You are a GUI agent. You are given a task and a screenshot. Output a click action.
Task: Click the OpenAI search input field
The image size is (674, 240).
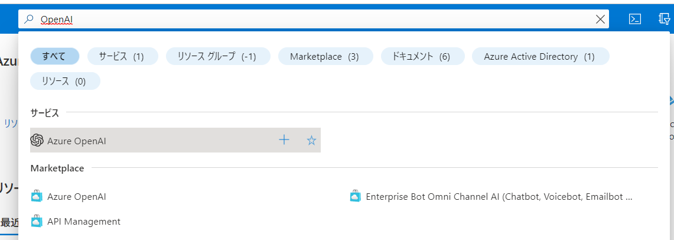[314, 19]
